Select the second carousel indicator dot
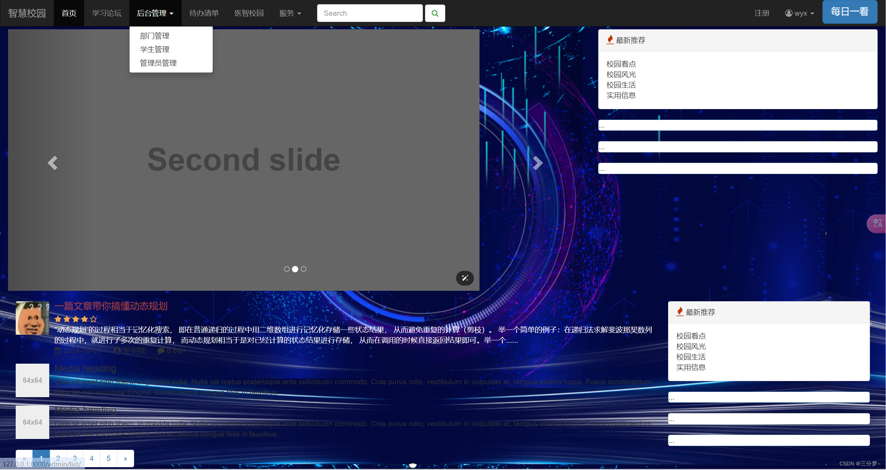 [295, 269]
